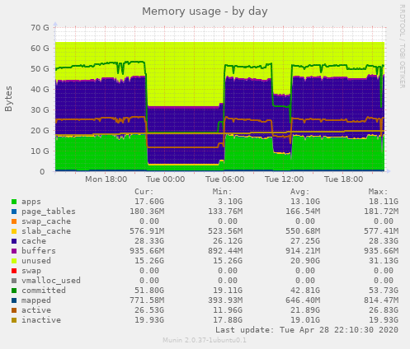Screen dimensions: 410x349
Task: Click the 'Tue 12:00' x-axis label
Action: 284,179
